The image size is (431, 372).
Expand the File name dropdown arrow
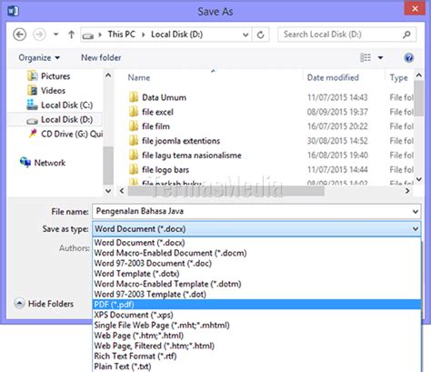tap(416, 212)
